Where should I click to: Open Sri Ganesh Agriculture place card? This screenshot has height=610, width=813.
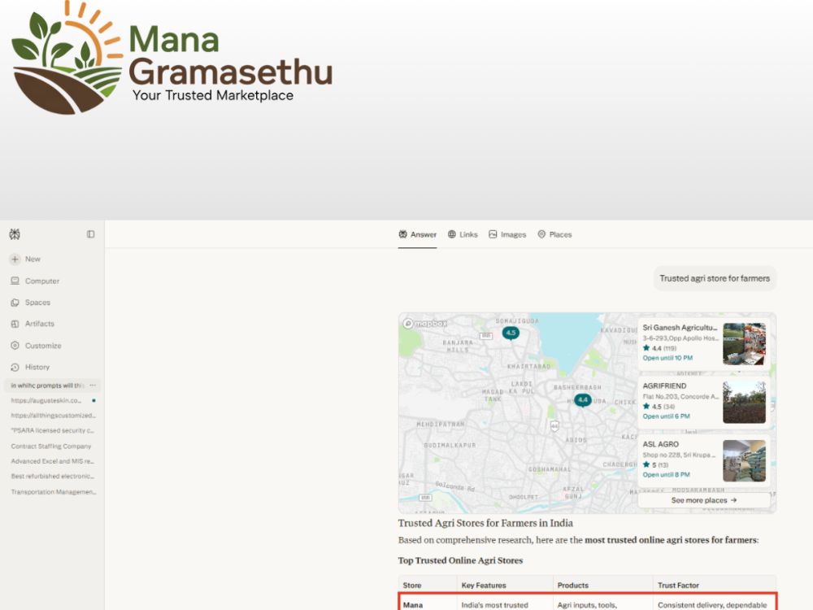[703, 343]
